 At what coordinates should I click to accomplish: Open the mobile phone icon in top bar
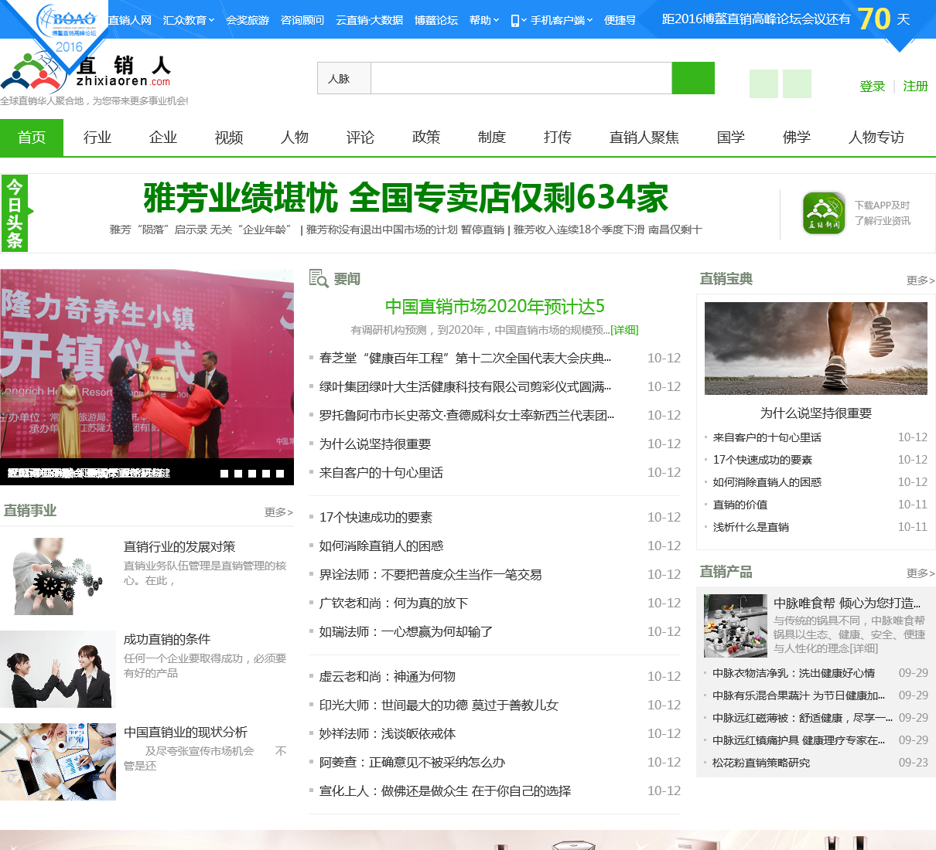pyautogui.click(x=515, y=20)
